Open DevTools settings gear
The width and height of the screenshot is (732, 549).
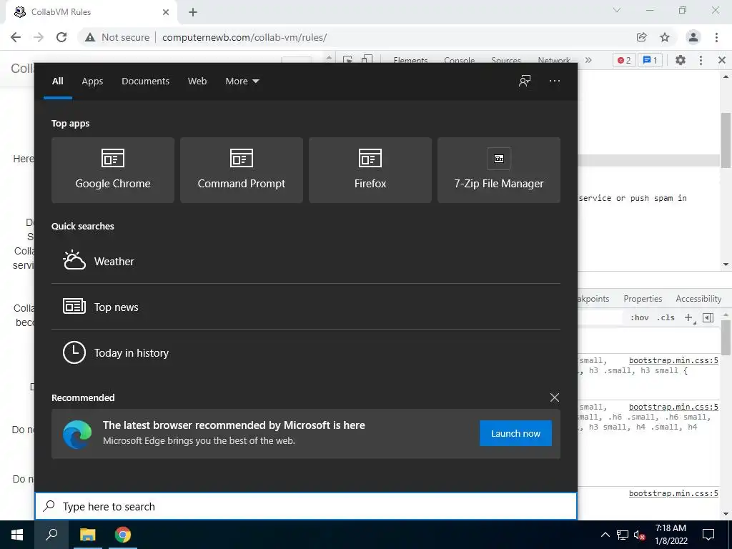(681, 60)
